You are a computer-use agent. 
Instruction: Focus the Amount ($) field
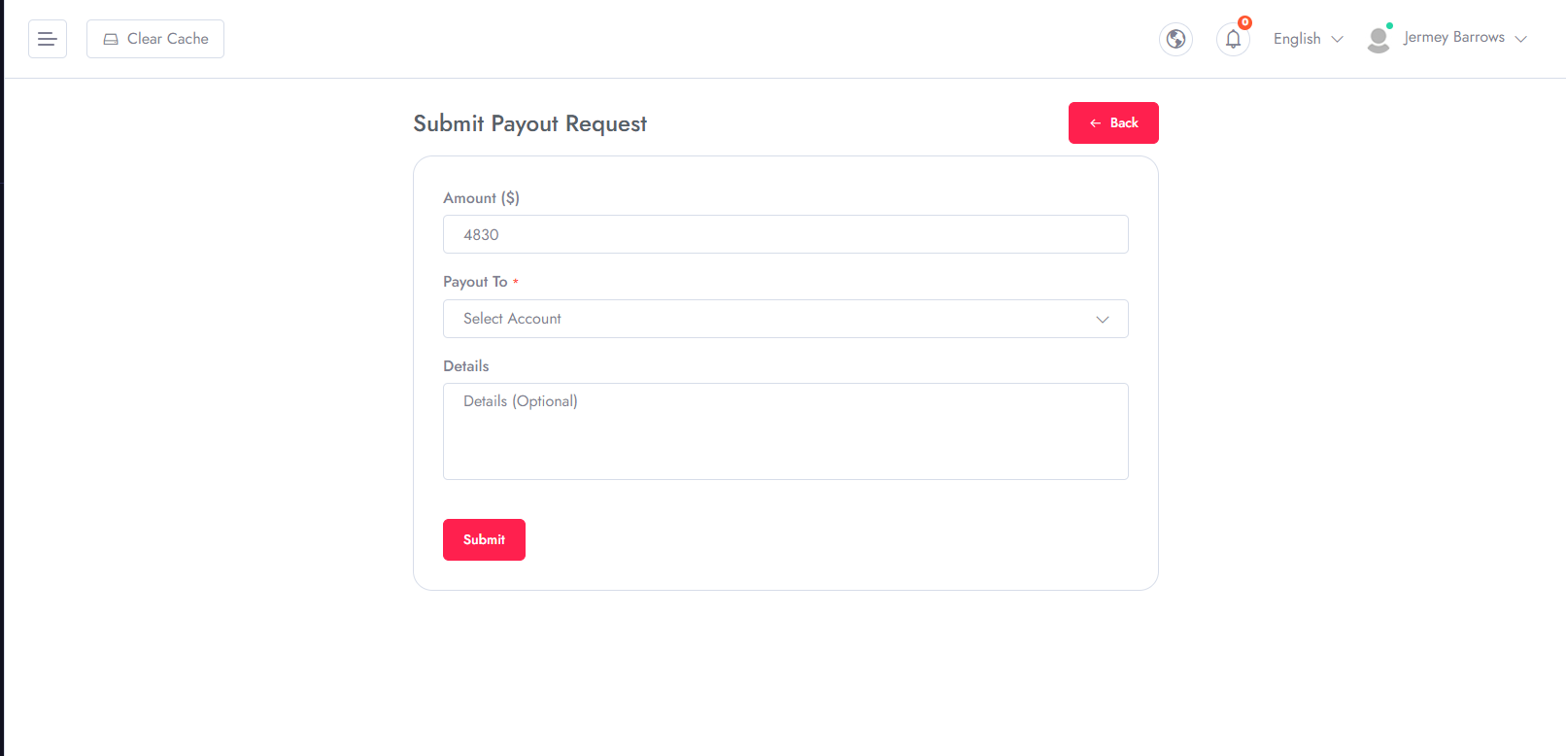click(x=785, y=234)
